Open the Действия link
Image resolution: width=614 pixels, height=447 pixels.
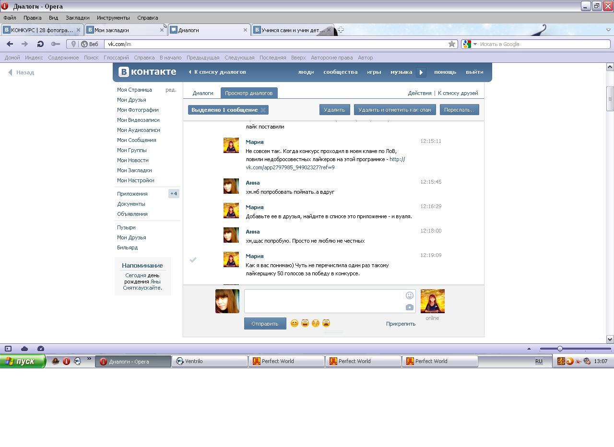419,93
